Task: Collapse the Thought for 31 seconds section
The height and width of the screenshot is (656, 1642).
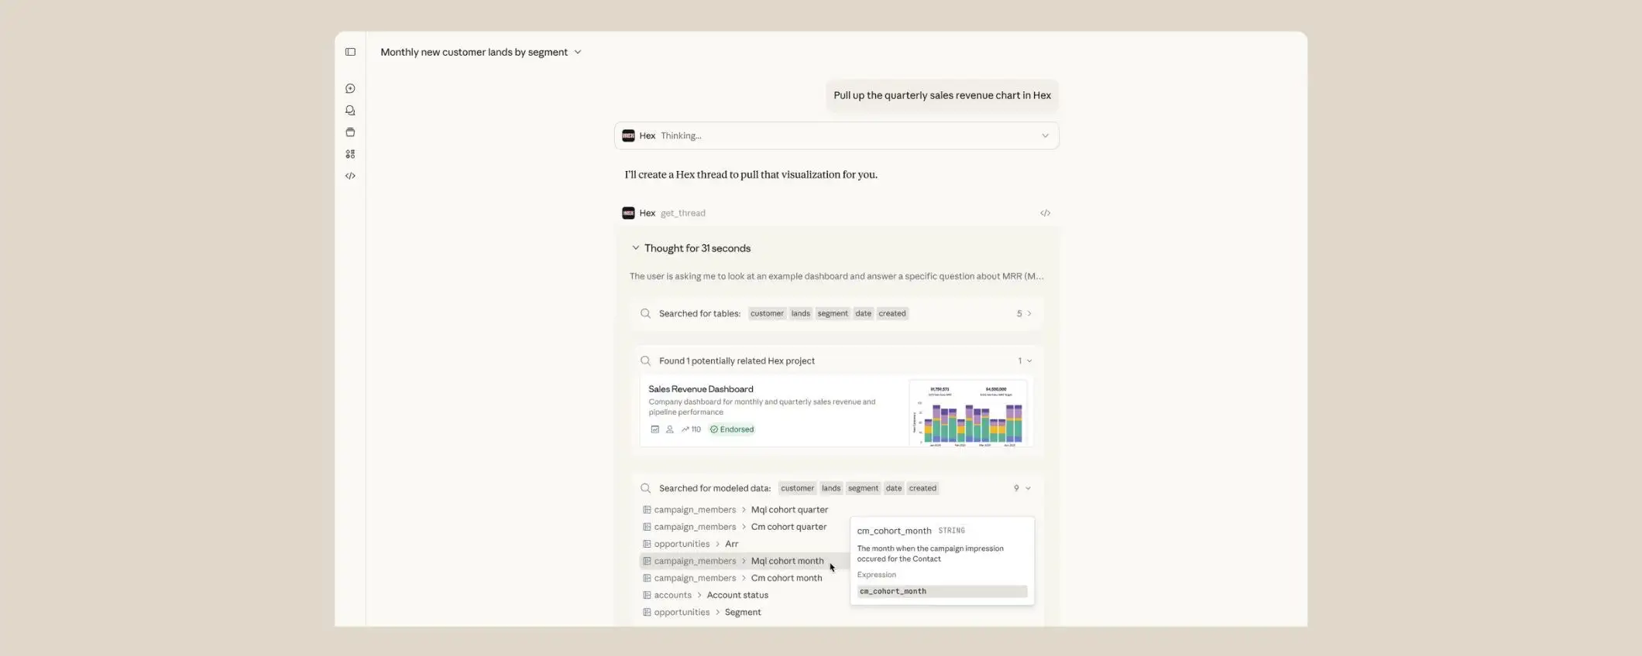Action: pyautogui.click(x=636, y=248)
